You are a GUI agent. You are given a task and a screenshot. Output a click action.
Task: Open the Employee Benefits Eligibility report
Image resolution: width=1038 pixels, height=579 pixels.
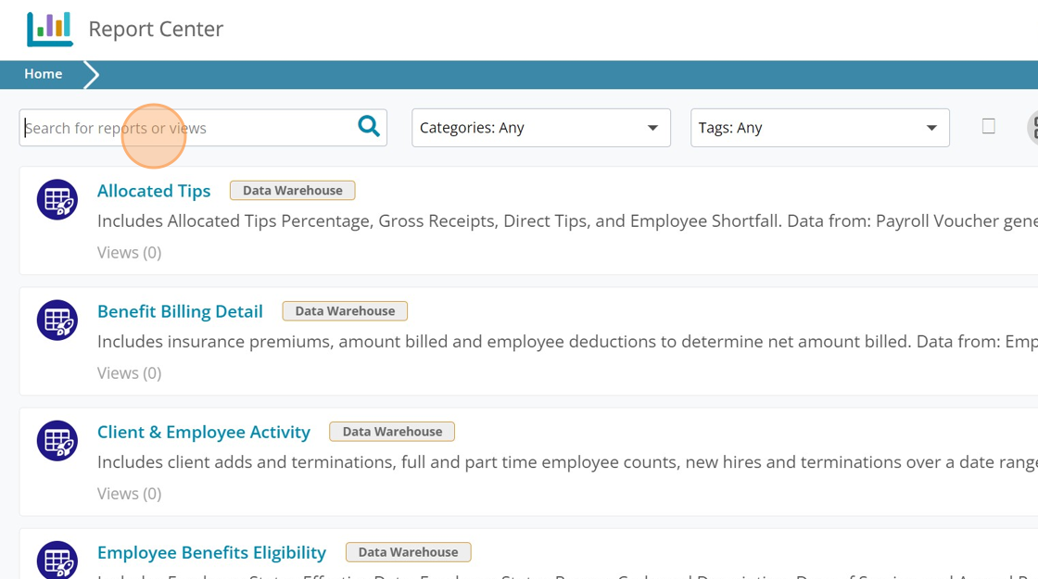coord(211,552)
